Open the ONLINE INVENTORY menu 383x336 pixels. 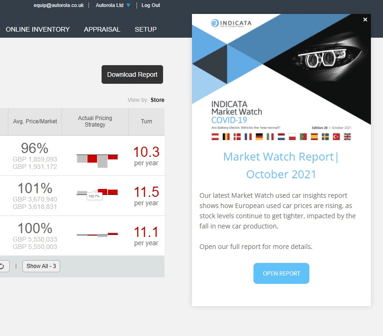click(x=38, y=29)
